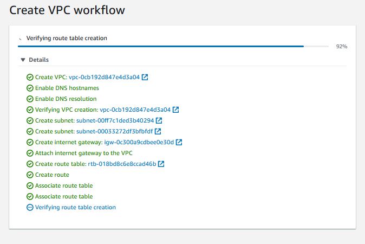Screen dimensions: 365x244
Task: Click the Details expander label
Action: point(38,60)
